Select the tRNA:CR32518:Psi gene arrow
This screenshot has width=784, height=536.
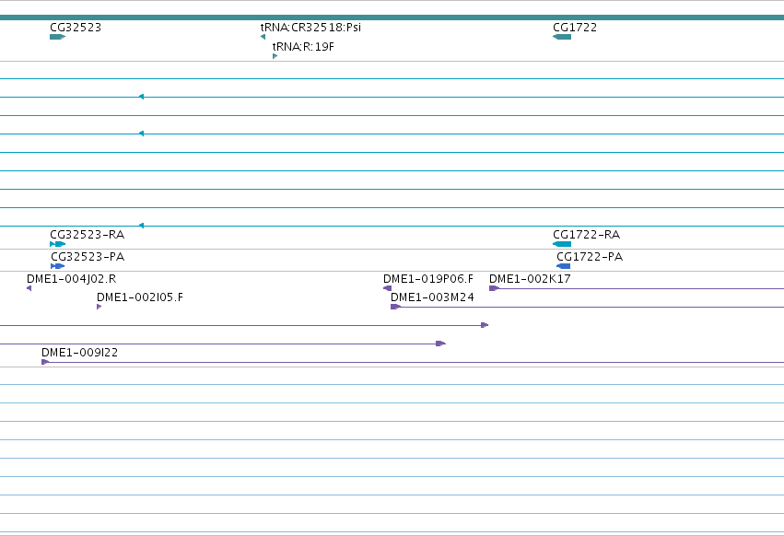263,37
